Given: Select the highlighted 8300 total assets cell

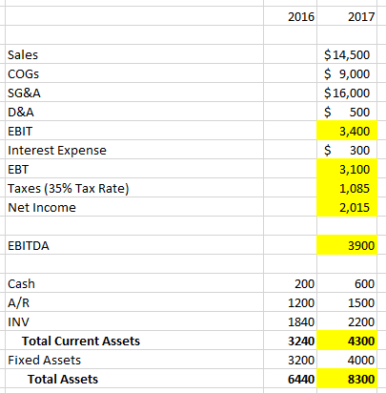Looking at the screenshot, I should coord(347,379).
